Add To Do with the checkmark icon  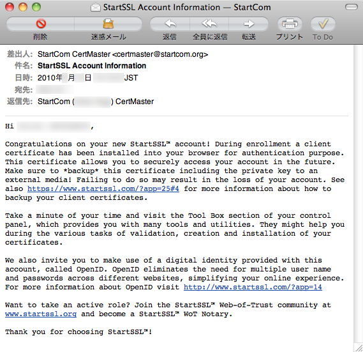pos(323,24)
